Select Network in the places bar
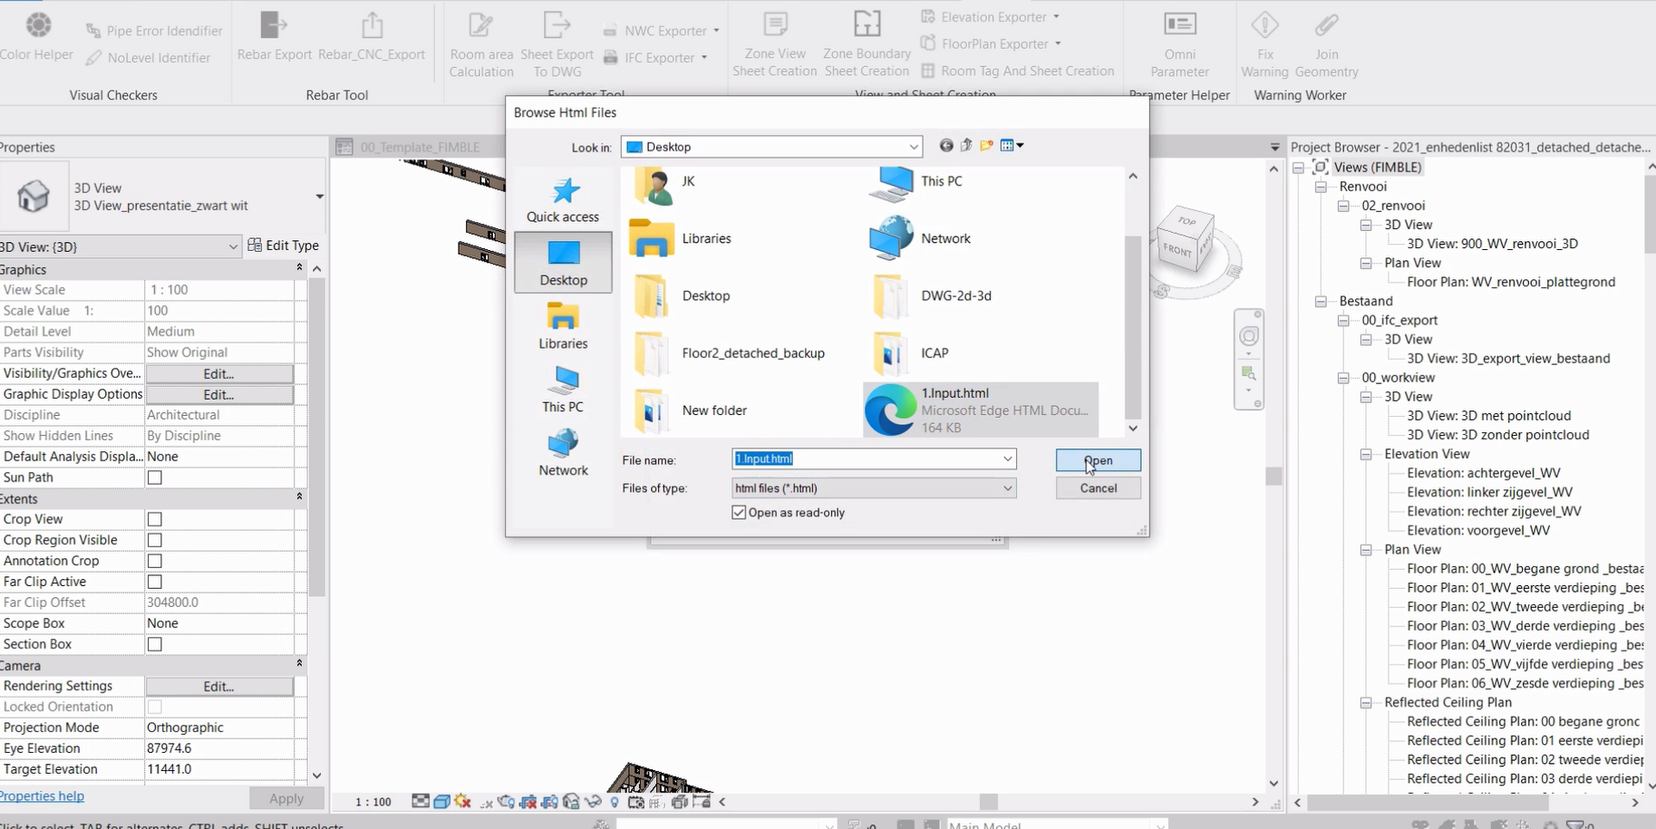Viewport: 1656px width, 829px height. pos(563,453)
